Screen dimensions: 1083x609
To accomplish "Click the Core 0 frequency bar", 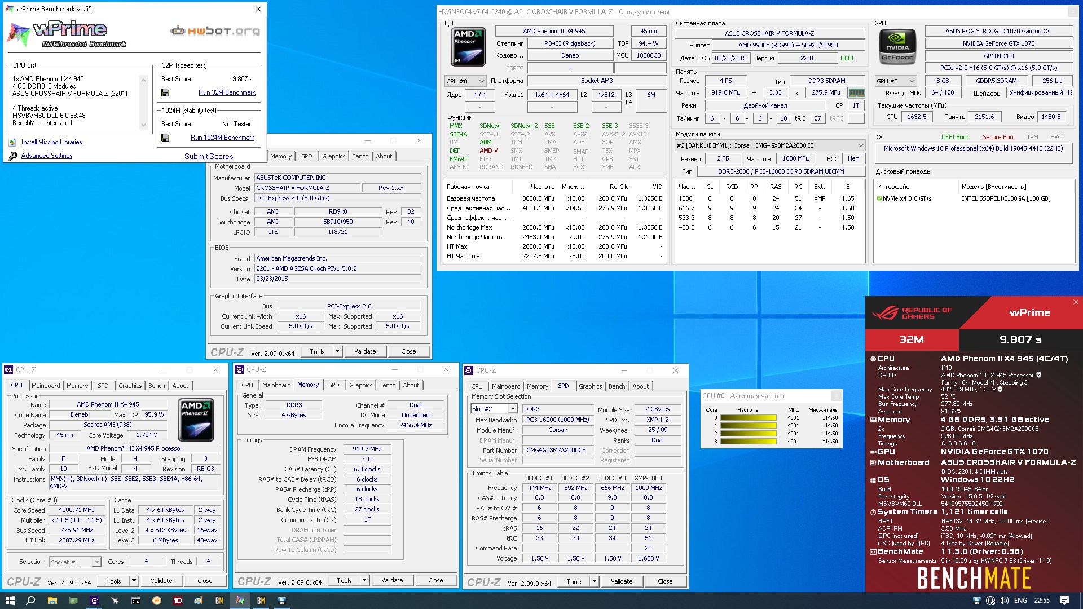I will pyautogui.click(x=749, y=418).
